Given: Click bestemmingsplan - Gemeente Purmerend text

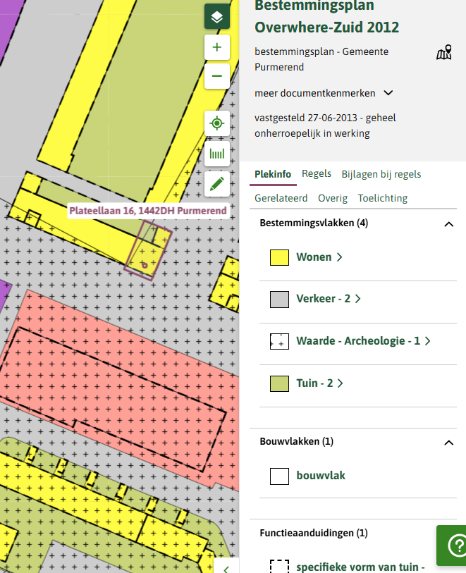Looking at the screenshot, I should (x=321, y=59).
